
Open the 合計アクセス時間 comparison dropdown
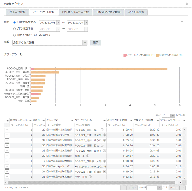(x=85, y=43)
